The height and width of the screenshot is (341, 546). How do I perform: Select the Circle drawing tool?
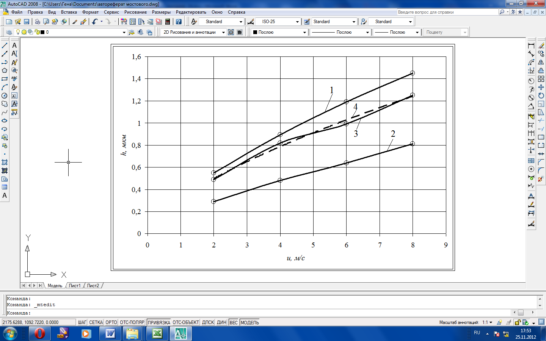[5, 95]
